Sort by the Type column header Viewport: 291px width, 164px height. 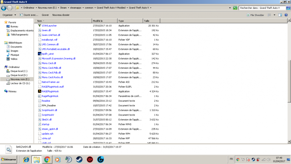130,21
